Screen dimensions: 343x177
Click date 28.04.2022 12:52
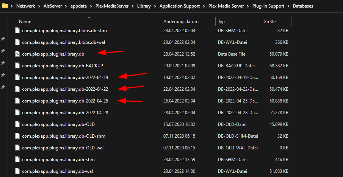coord(179,54)
